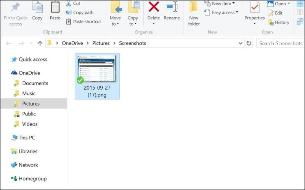Image resolution: width=305 pixels, height=190 pixels.
Task: Click Screenshots in the address bar
Action: [x=132, y=43]
